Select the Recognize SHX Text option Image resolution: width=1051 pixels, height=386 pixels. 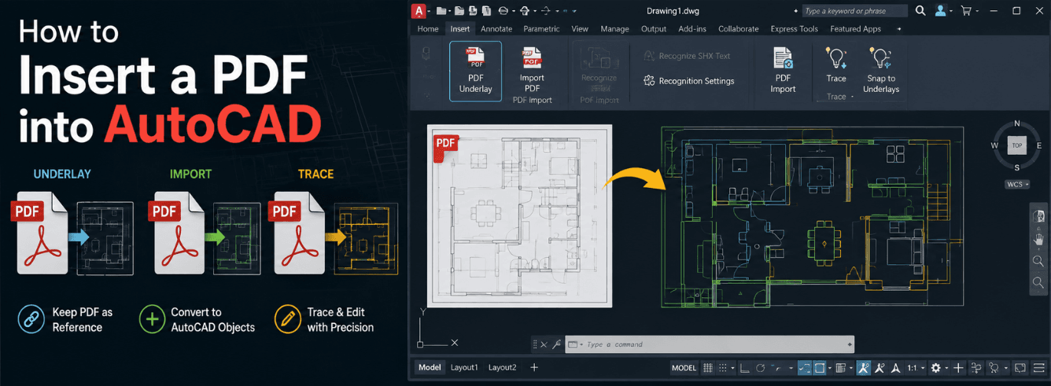pos(687,56)
